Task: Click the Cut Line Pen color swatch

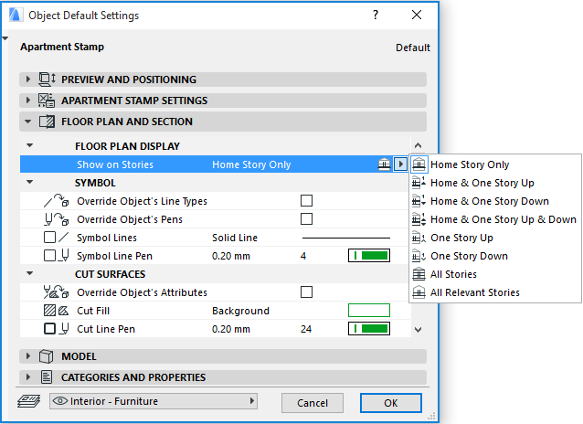Action: tap(368, 328)
